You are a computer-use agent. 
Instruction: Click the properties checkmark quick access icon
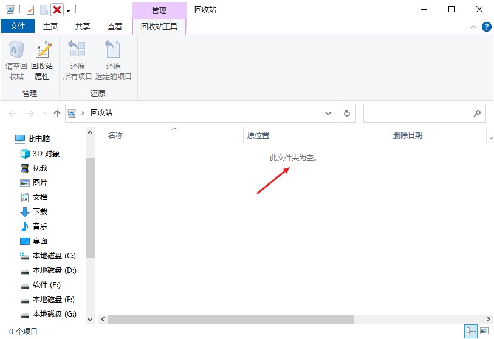(30, 10)
